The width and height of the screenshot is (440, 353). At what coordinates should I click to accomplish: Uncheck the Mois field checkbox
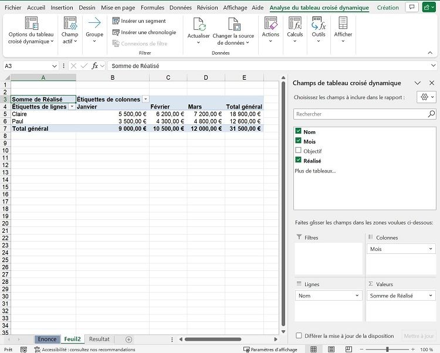pos(299,141)
